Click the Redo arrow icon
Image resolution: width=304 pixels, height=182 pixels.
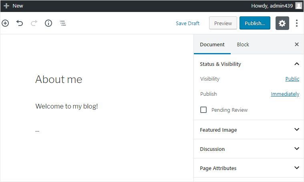(x=34, y=23)
